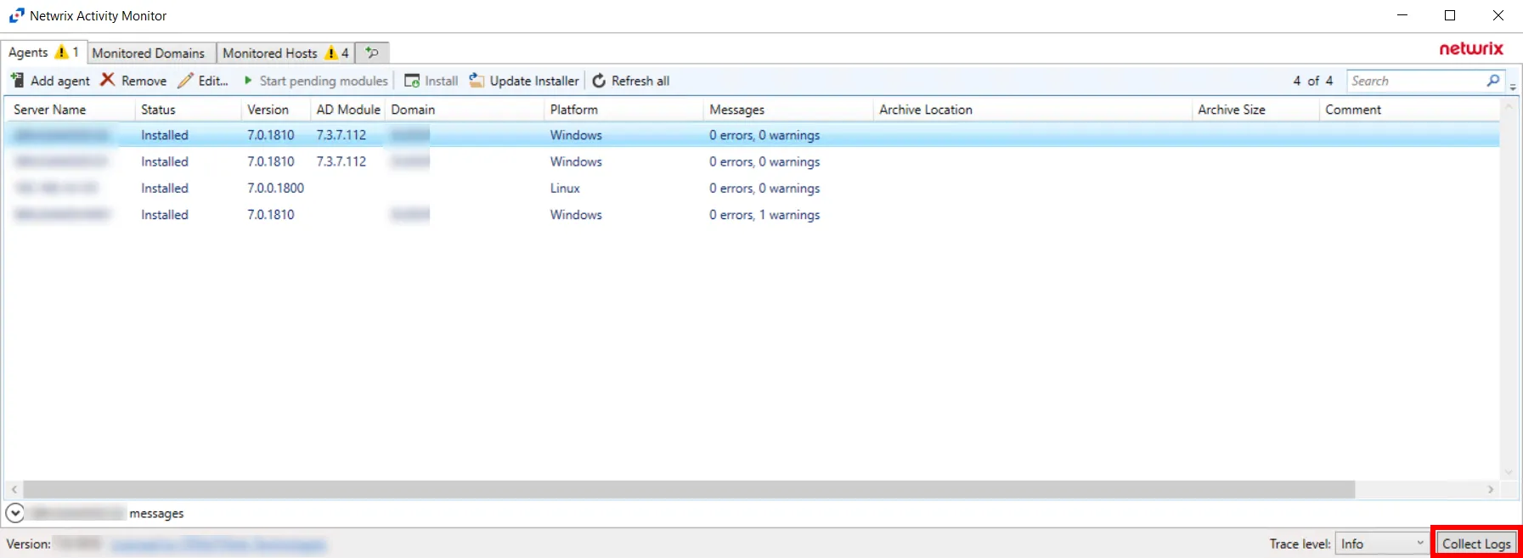Click the Collect Logs button
The width and height of the screenshot is (1523, 558).
[1476, 544]
